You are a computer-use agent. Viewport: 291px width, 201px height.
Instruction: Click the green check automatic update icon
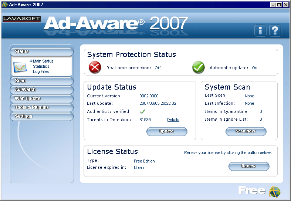click(199, 67)
